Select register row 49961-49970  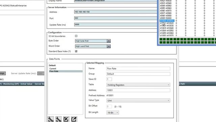click(166, 11)
